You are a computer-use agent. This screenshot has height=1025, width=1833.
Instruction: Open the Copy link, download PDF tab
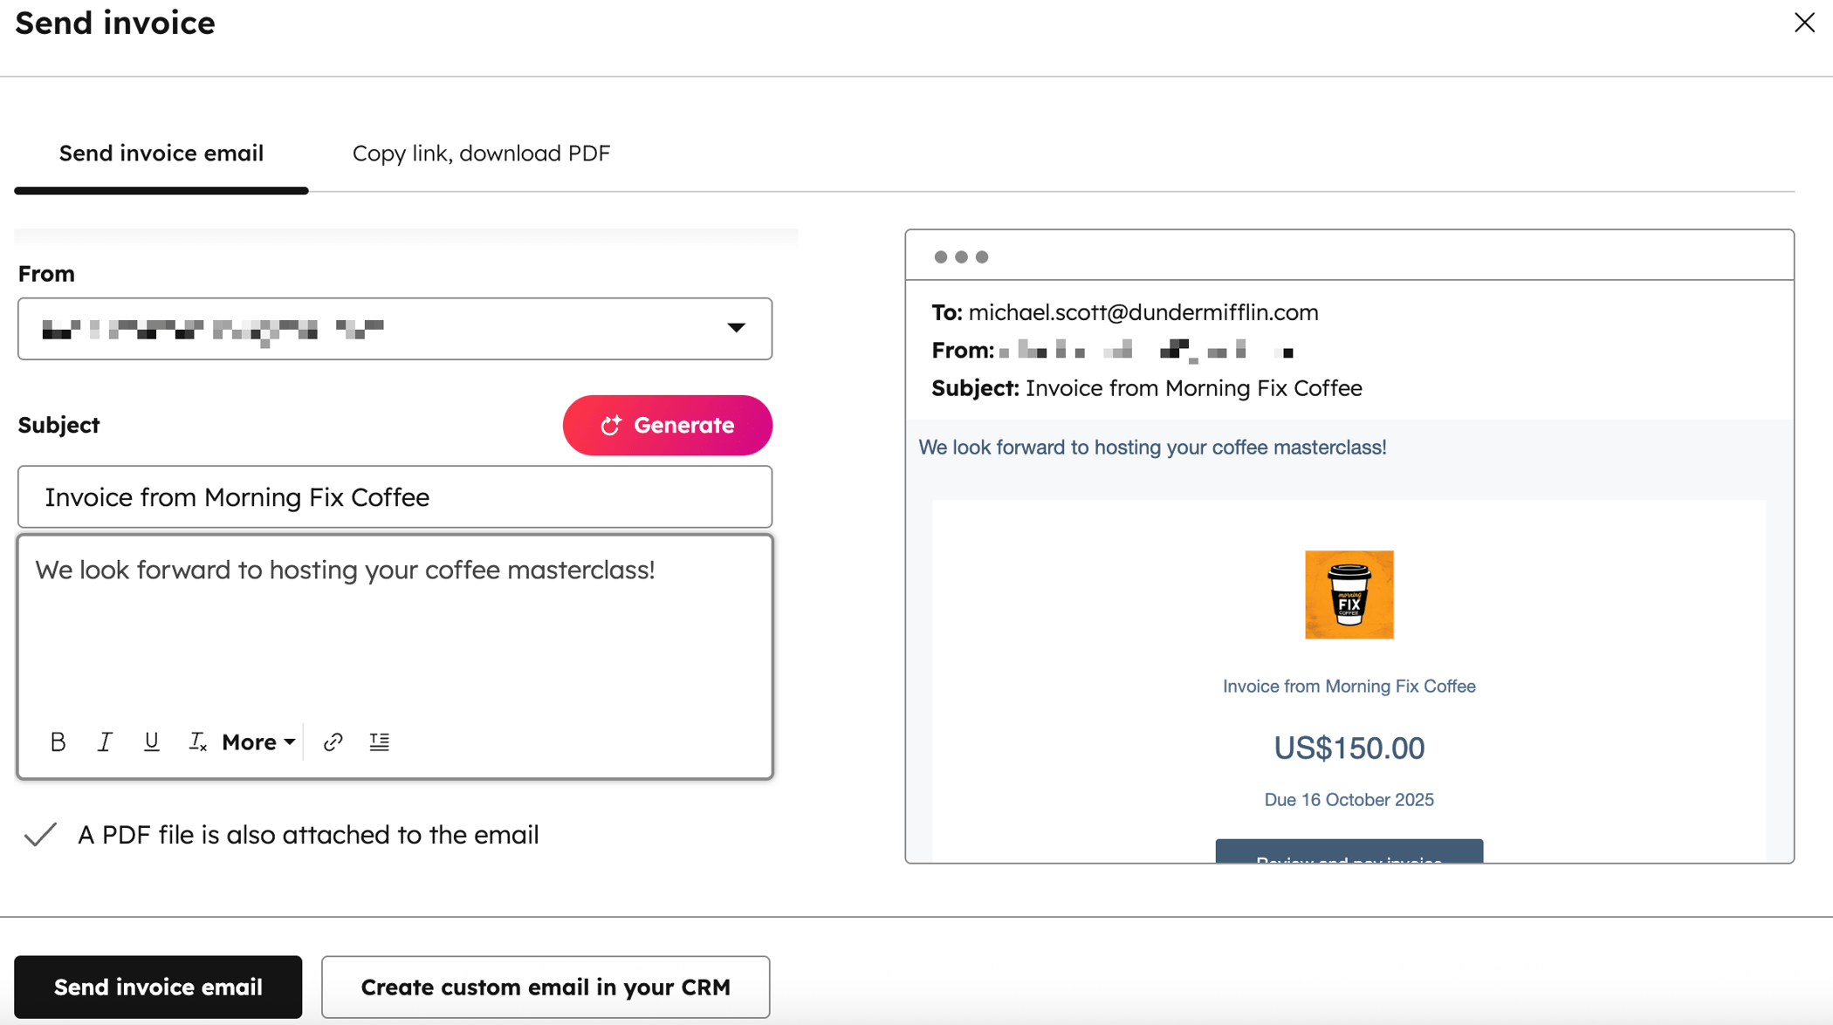tap(481, 153)
